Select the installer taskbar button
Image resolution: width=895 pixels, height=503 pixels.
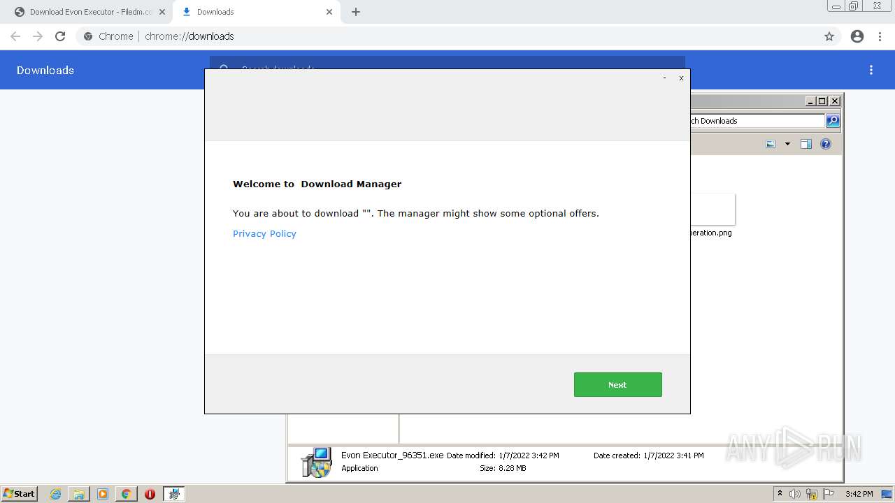coord(174,494)
